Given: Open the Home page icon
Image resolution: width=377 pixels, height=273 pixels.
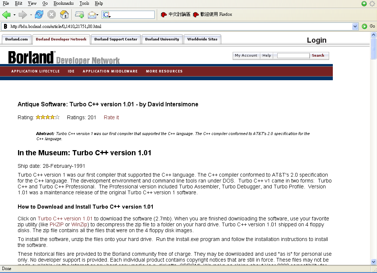Looking at the screenshot, I should (x=64, y=15).
